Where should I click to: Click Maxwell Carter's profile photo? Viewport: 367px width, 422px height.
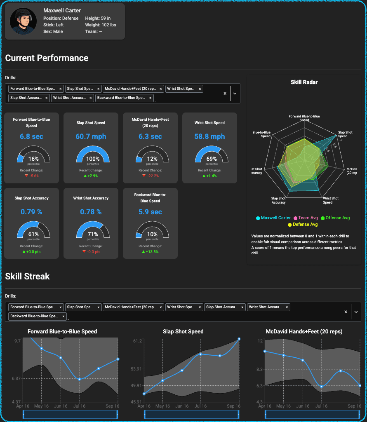23,21
